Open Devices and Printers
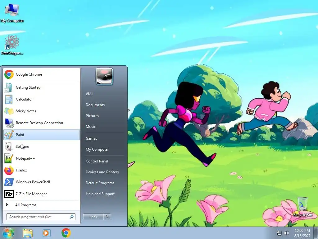The image size is (318, 239). click(102, 172)
